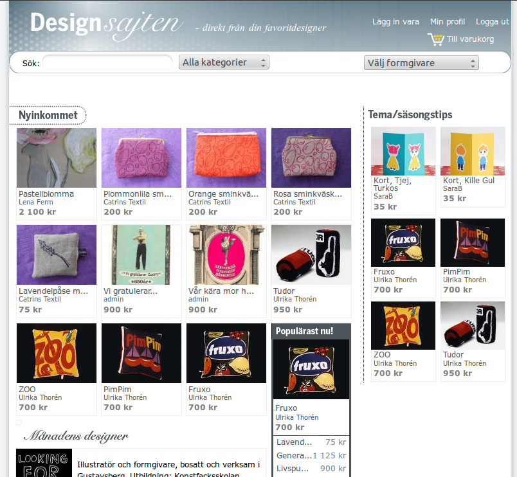Click the Månadens designer portrait image
Screen dimensions: 517x477
44,463
